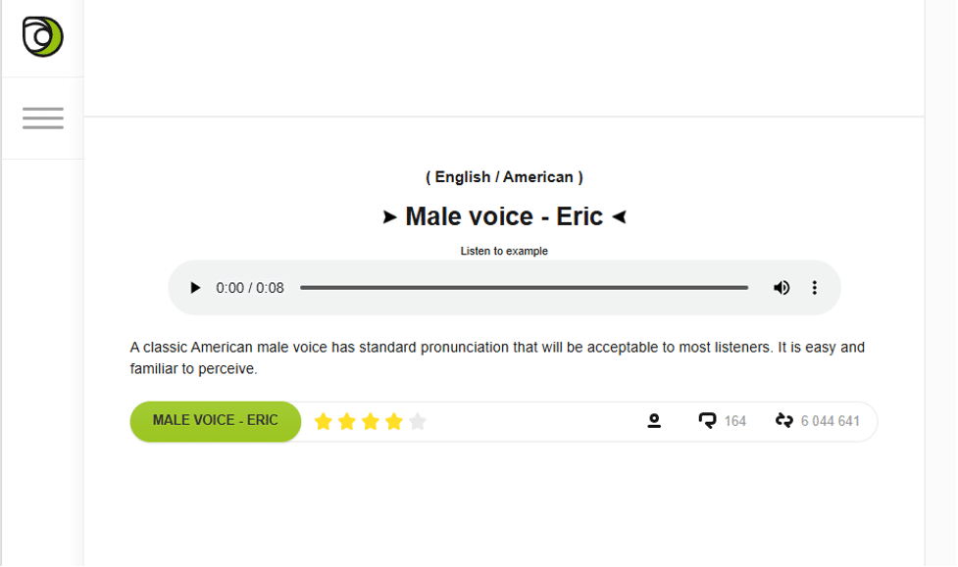Viewport: 958px width, 567px height.
Task: Seek along the audio progress bar
Action: [525, 288]
